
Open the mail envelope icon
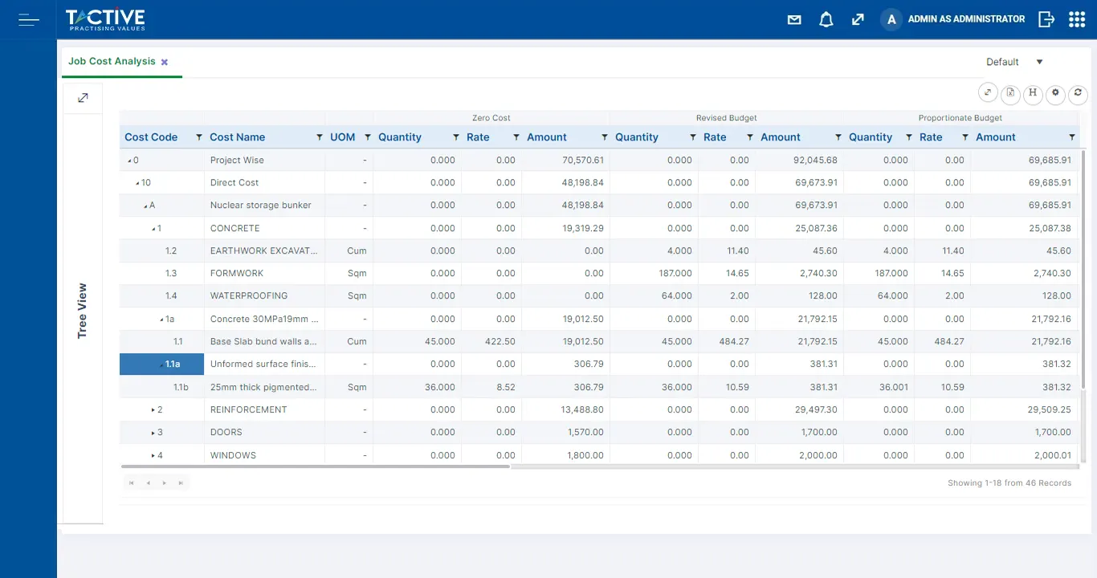[x=794, y=19]
